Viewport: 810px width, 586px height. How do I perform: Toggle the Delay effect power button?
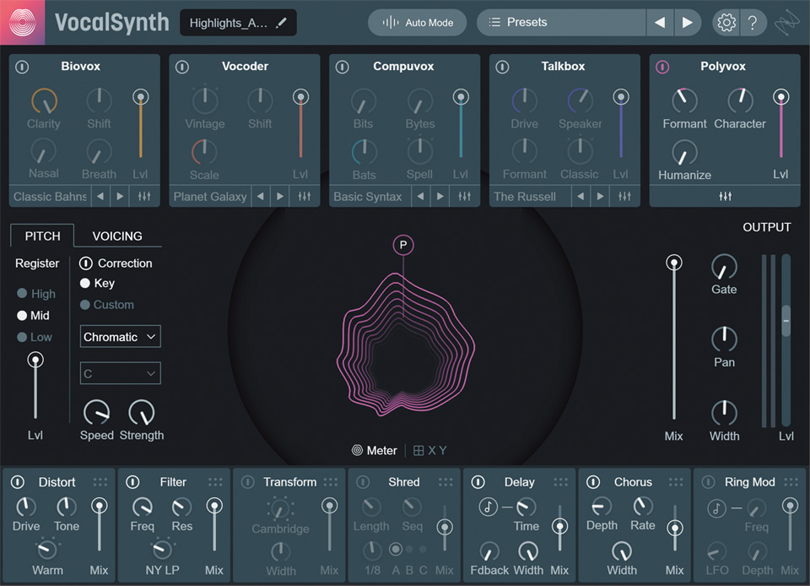478,482
